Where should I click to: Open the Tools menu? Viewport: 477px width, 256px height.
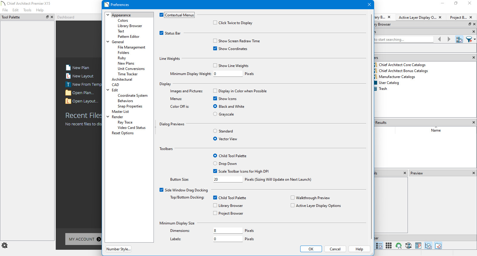[27, 10]
